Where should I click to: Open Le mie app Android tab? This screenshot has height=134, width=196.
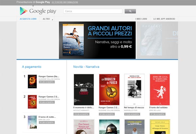164,19
